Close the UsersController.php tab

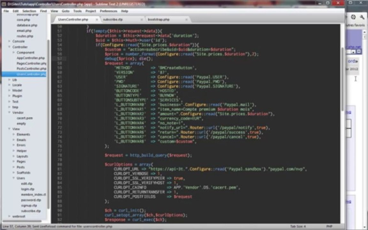[97, 20]
